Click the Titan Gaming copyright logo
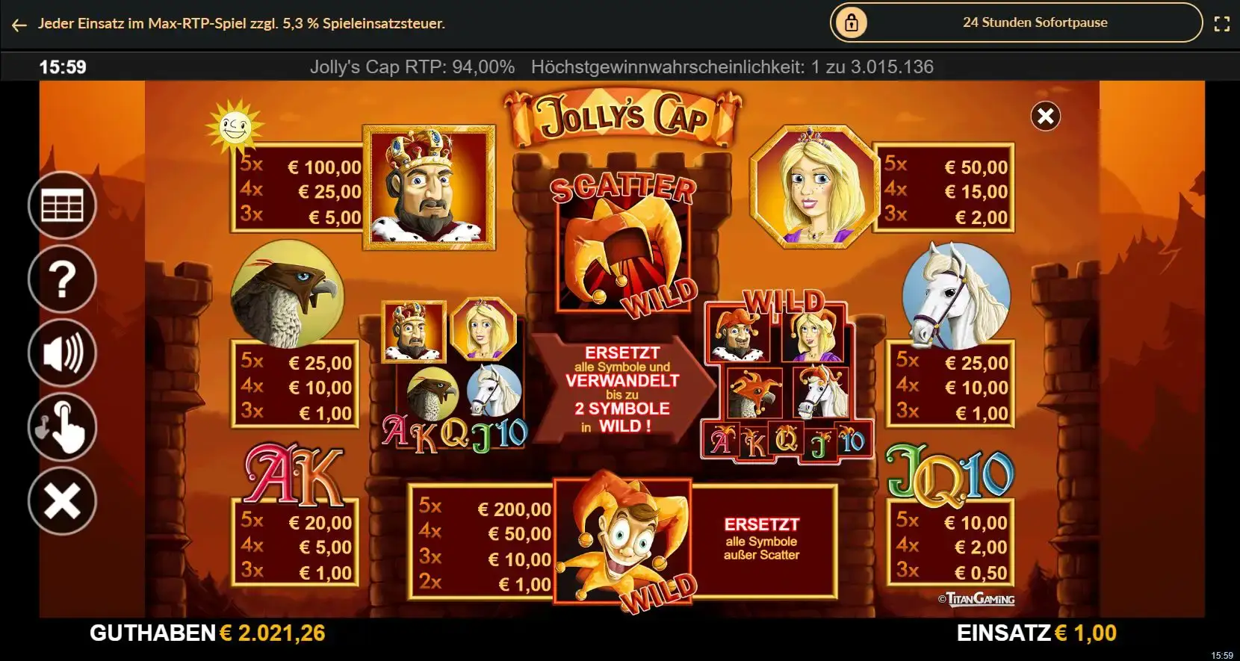The width and height of the screenshot is (1240, 661). [x=976, y=598]
